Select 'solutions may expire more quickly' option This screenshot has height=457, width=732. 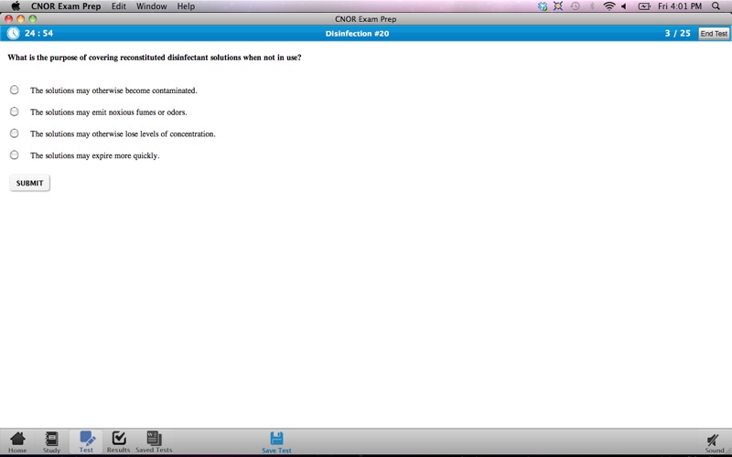pos(15,154)
